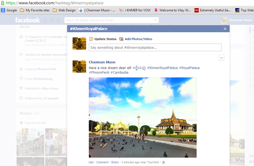This screenshot has height=166, width=254.
Task: Open messages icon in Facebook header
Action: 52,20
